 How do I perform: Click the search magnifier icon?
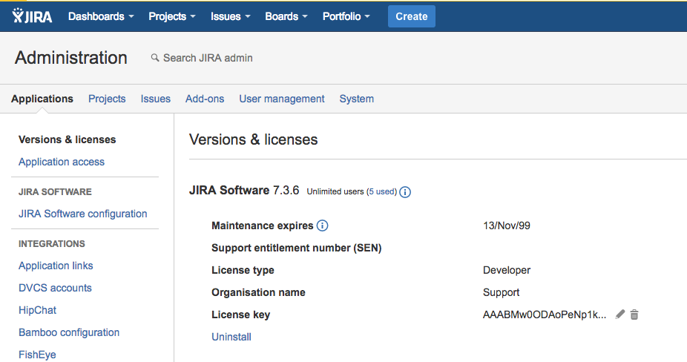point(154,57)
